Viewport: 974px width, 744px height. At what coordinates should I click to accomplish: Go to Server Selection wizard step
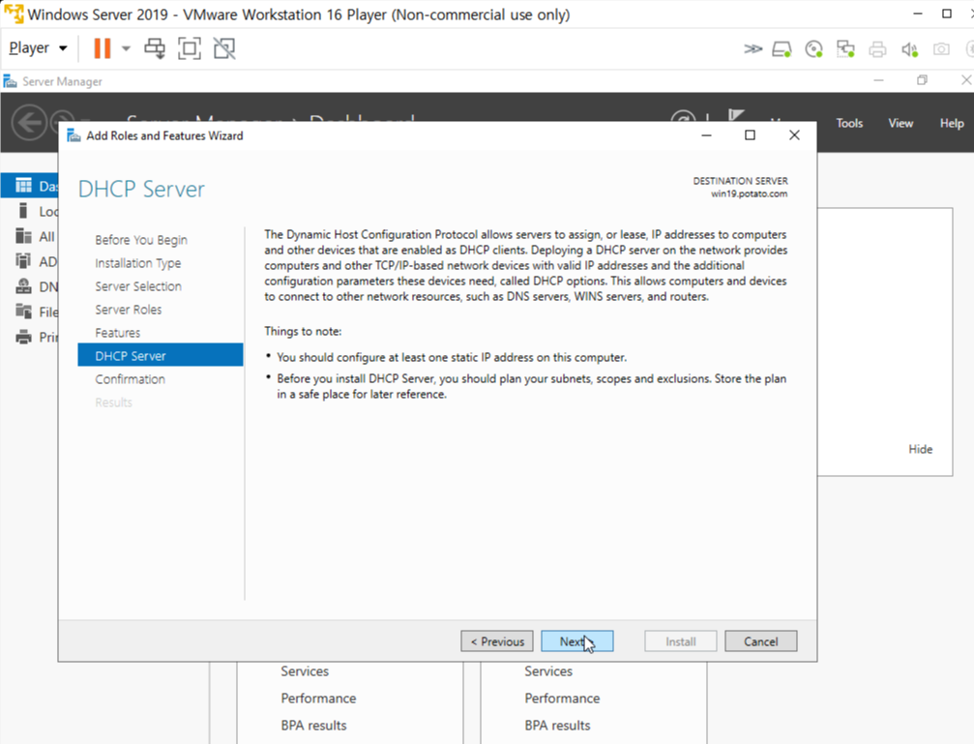[x=138, y=286]
